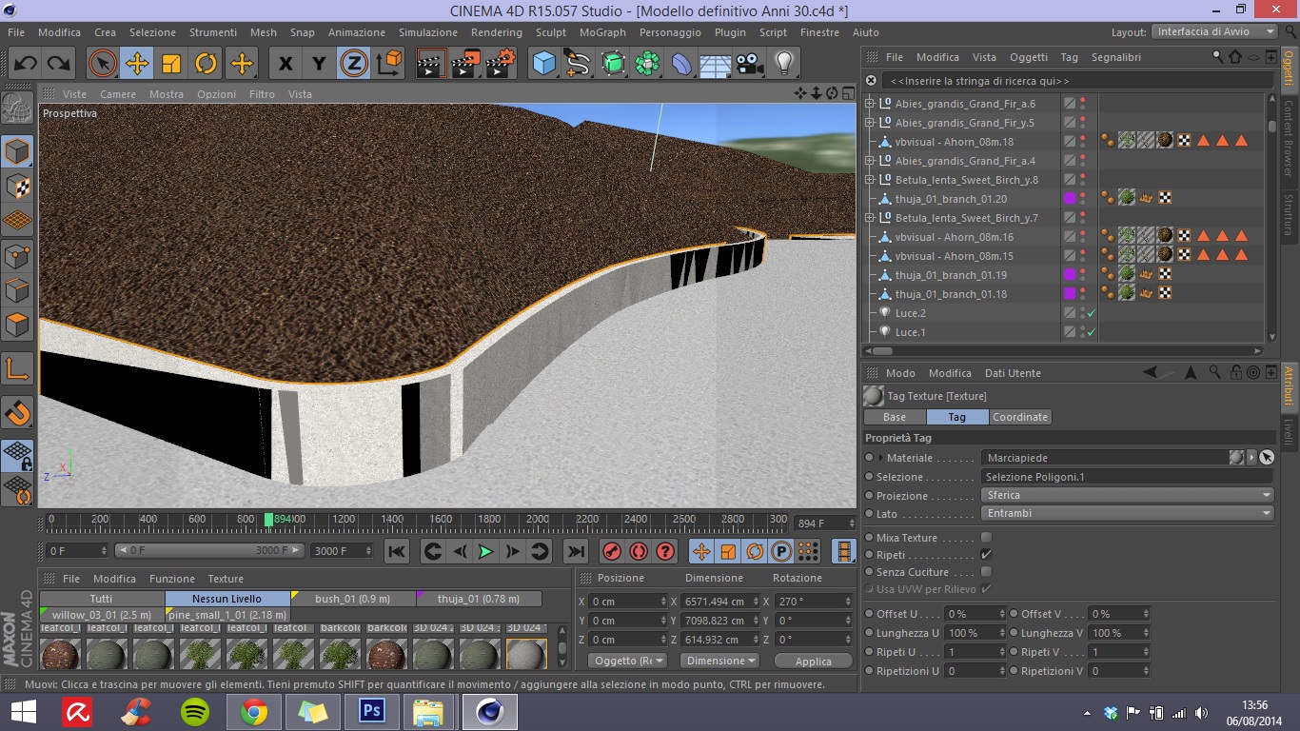This screenshot has height=731, width=1300.
Task: Click the Rotate tool icon
Action: coord(206,64)
